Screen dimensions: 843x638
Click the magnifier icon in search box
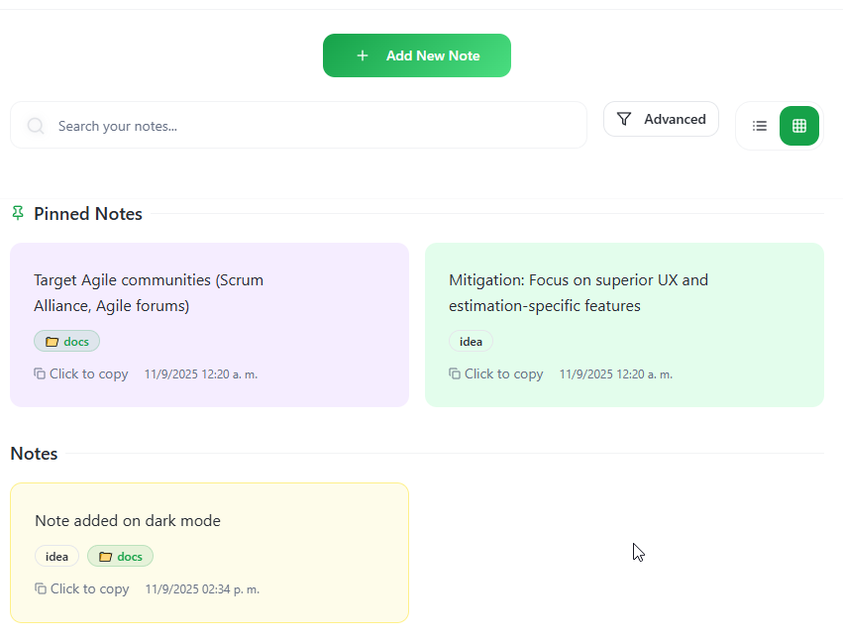[x=36, y=126]
